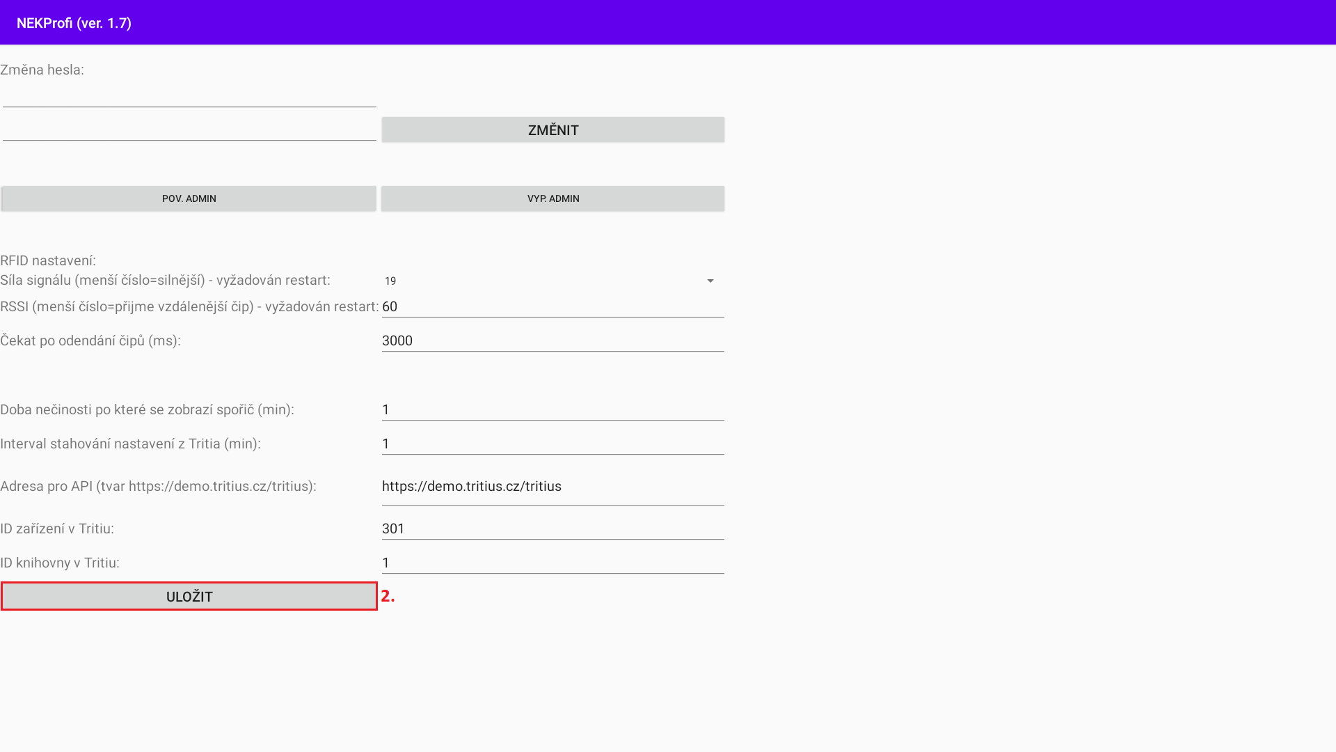1336x752 pixels.
Task: Edit the screensaver inactivity minutes field
Action: click(552, 409)
